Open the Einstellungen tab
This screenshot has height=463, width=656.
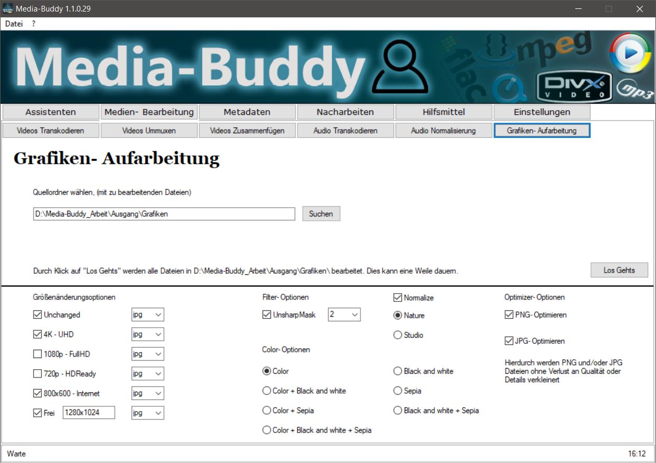coord(542,112)
